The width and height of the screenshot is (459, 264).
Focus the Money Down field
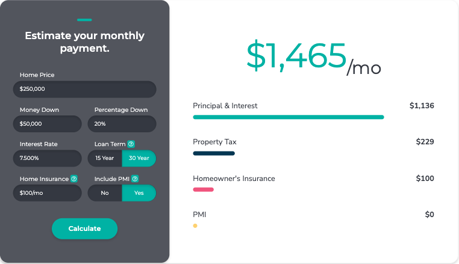pos(47,124)
